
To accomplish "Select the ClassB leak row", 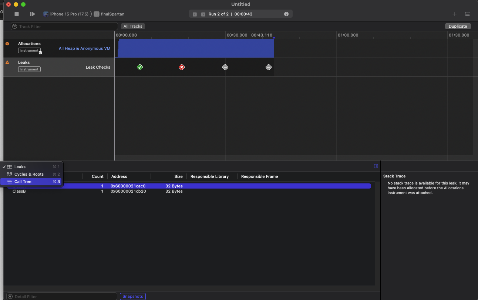I will pos(189,191).
